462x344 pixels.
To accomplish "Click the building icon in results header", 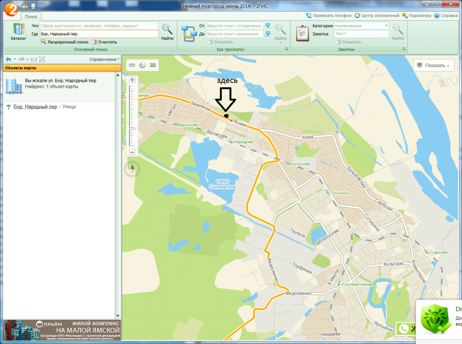I will coord(14,86).
